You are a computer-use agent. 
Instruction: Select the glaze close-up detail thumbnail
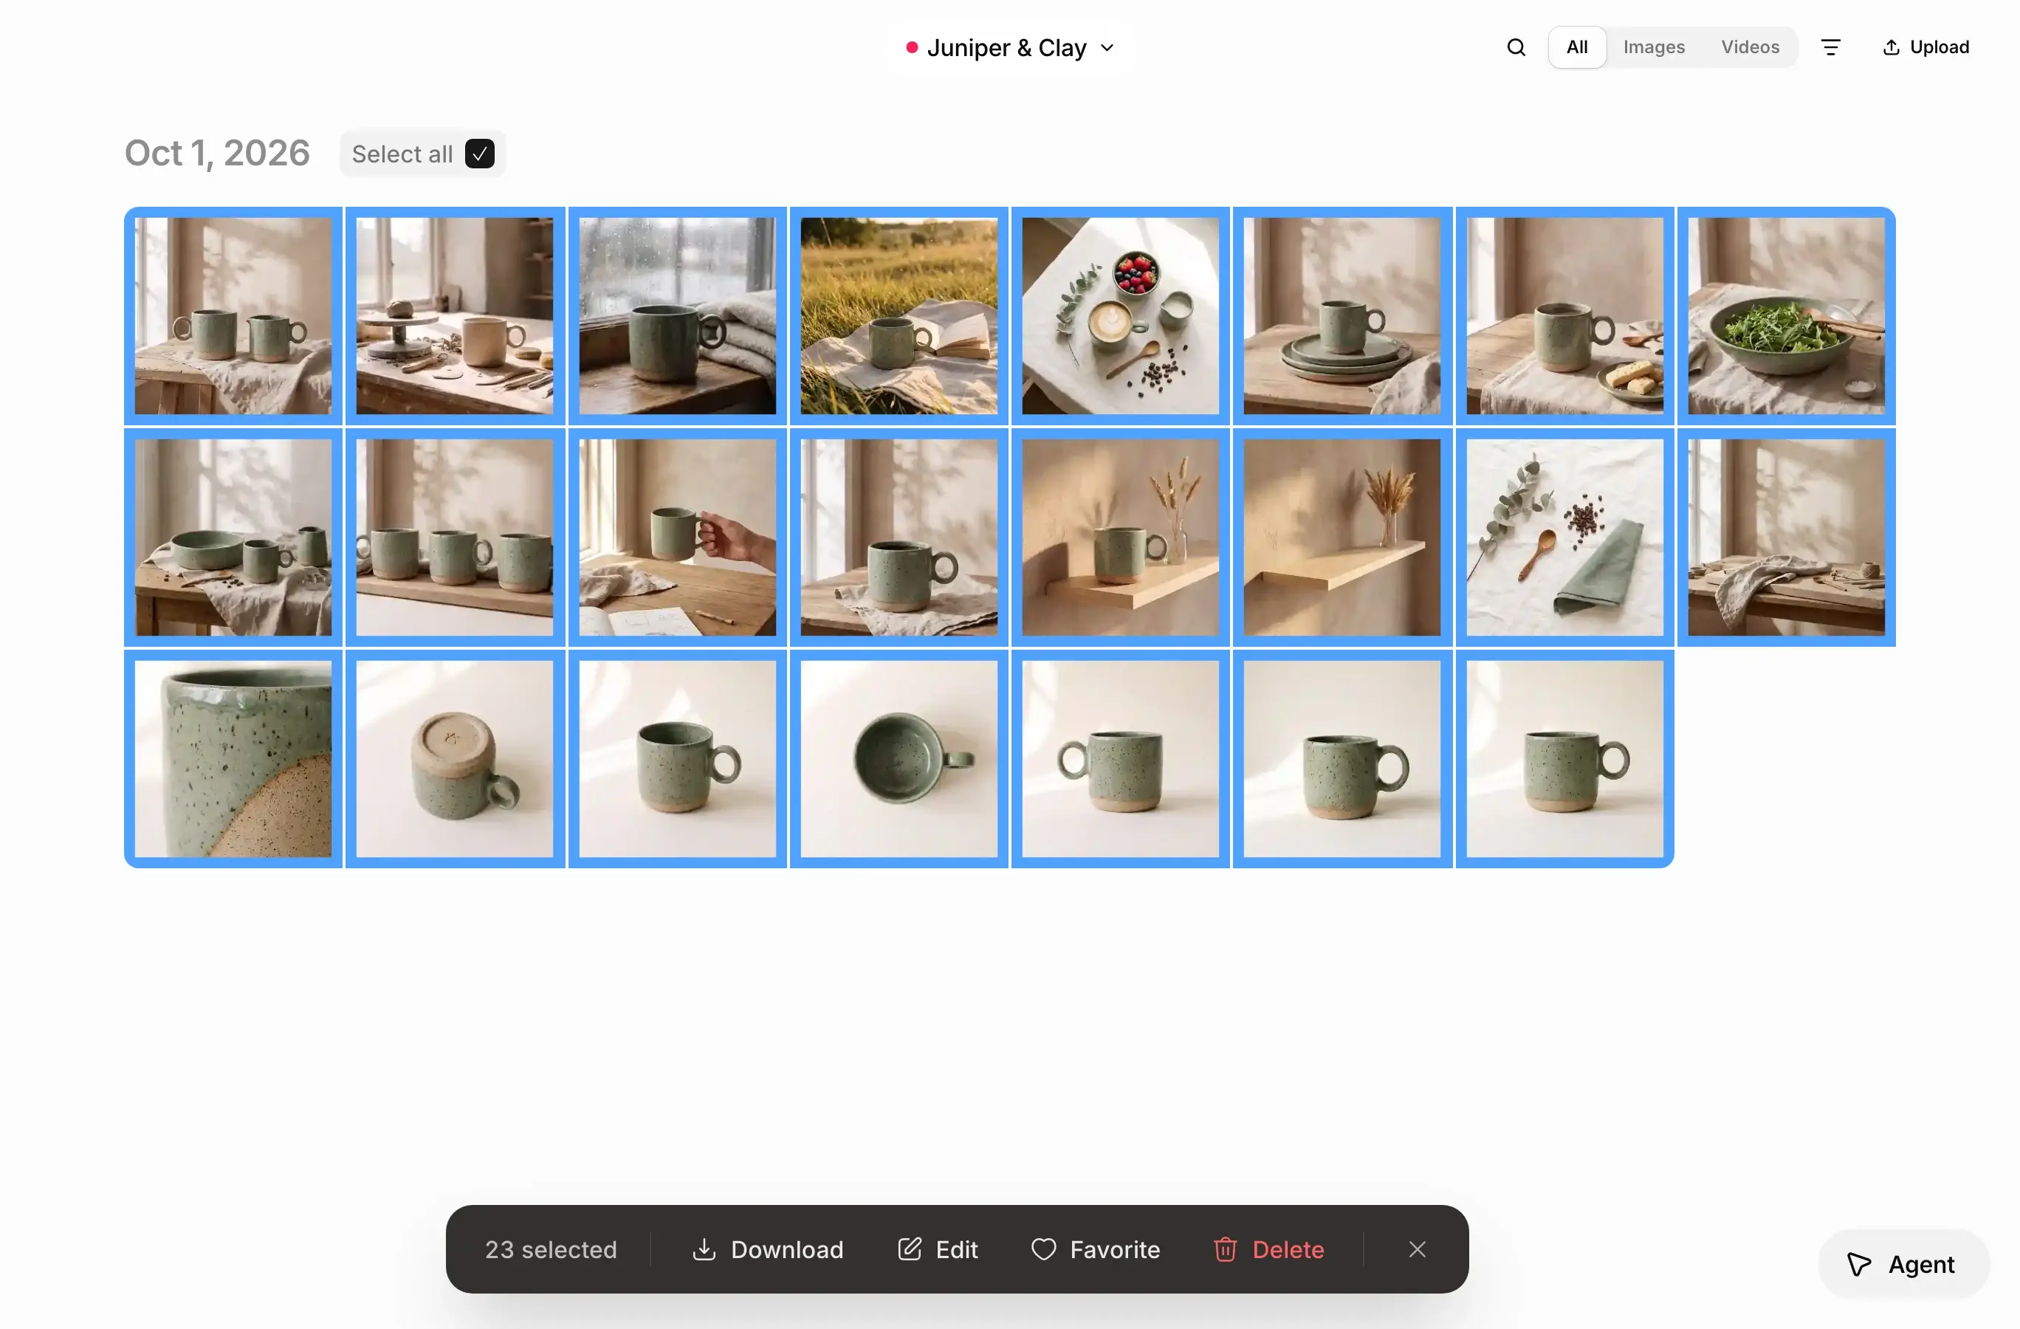point(233,759)
